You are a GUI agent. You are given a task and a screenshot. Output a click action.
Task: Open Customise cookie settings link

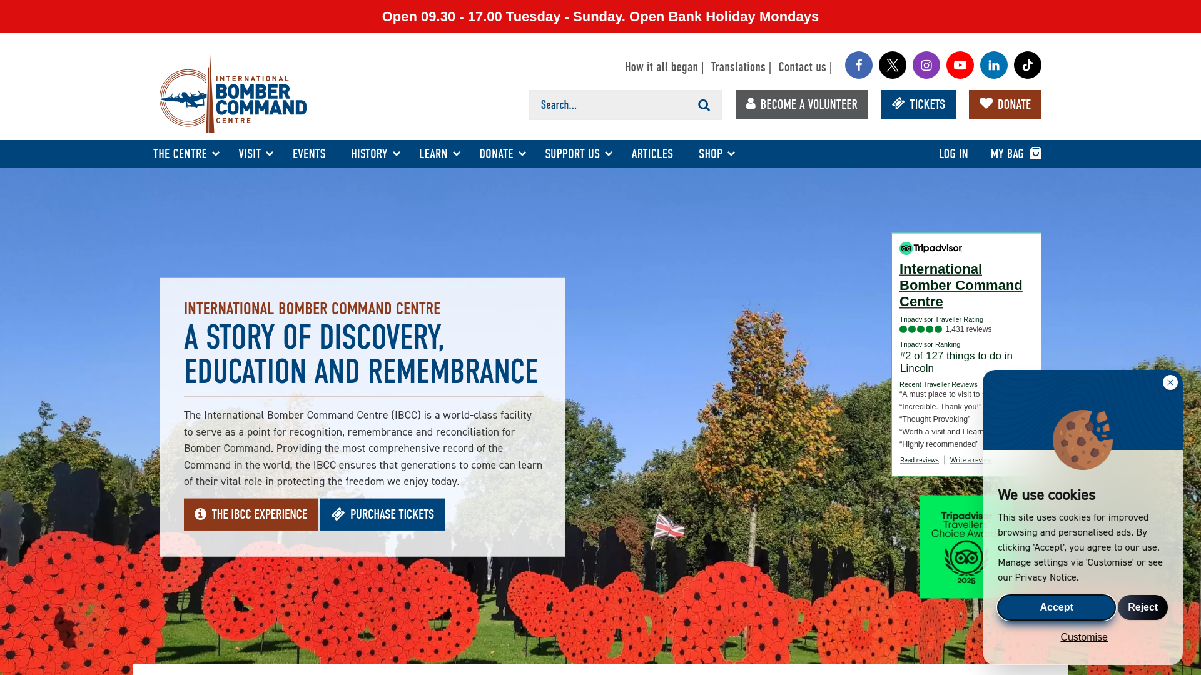pos(1083,637)
